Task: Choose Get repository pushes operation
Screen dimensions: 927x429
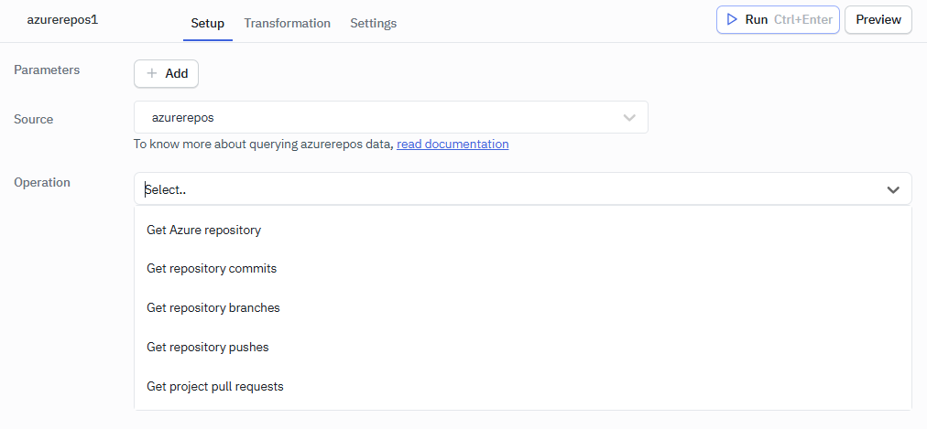Action: pos(523,347)
